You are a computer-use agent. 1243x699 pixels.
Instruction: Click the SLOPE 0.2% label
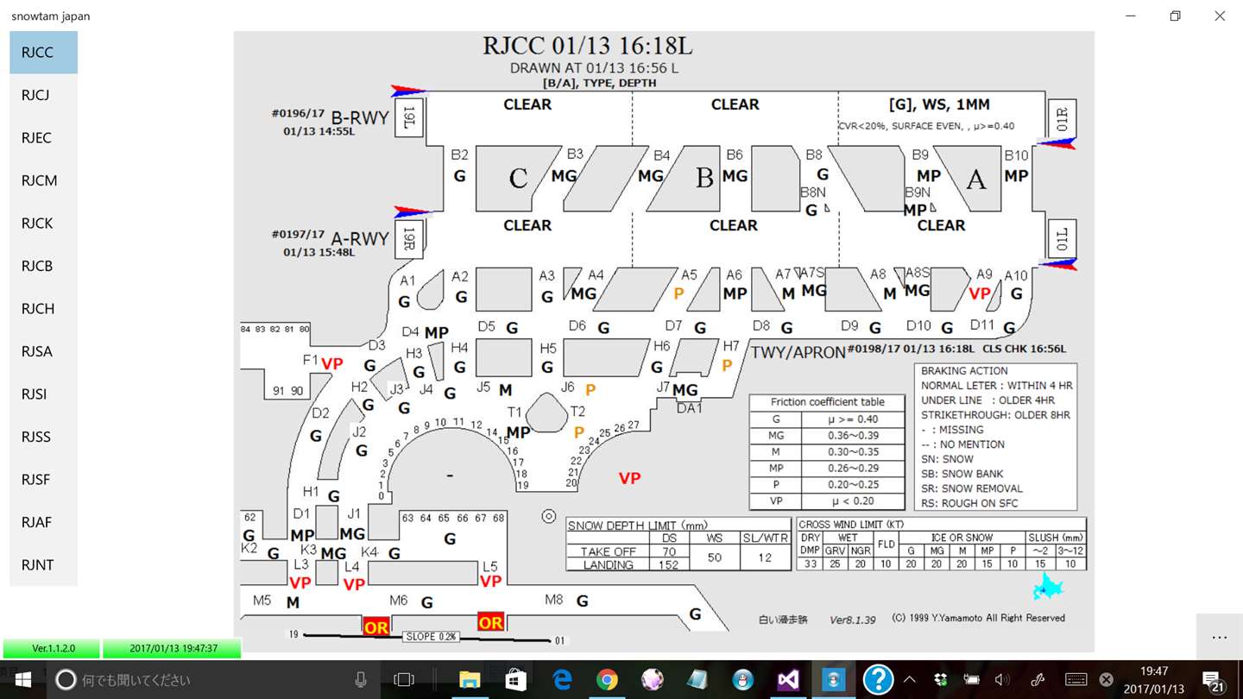pos(430,637)
